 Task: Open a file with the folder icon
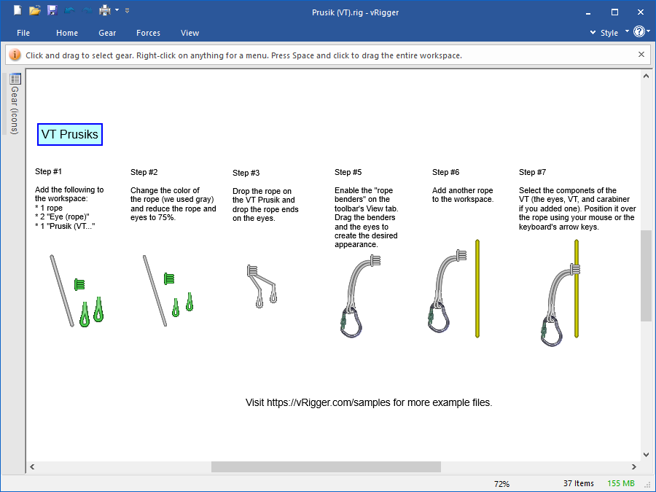pos(35,11)
